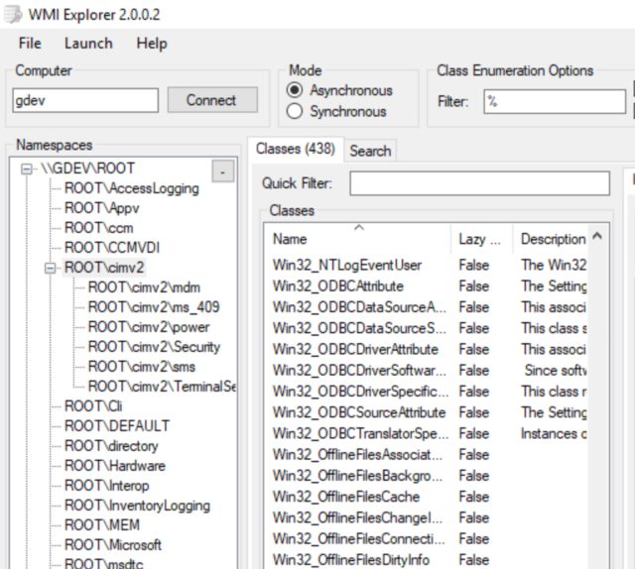
Task: Select the Synchronous mode radio button
Action: click(x=295, y=111)
